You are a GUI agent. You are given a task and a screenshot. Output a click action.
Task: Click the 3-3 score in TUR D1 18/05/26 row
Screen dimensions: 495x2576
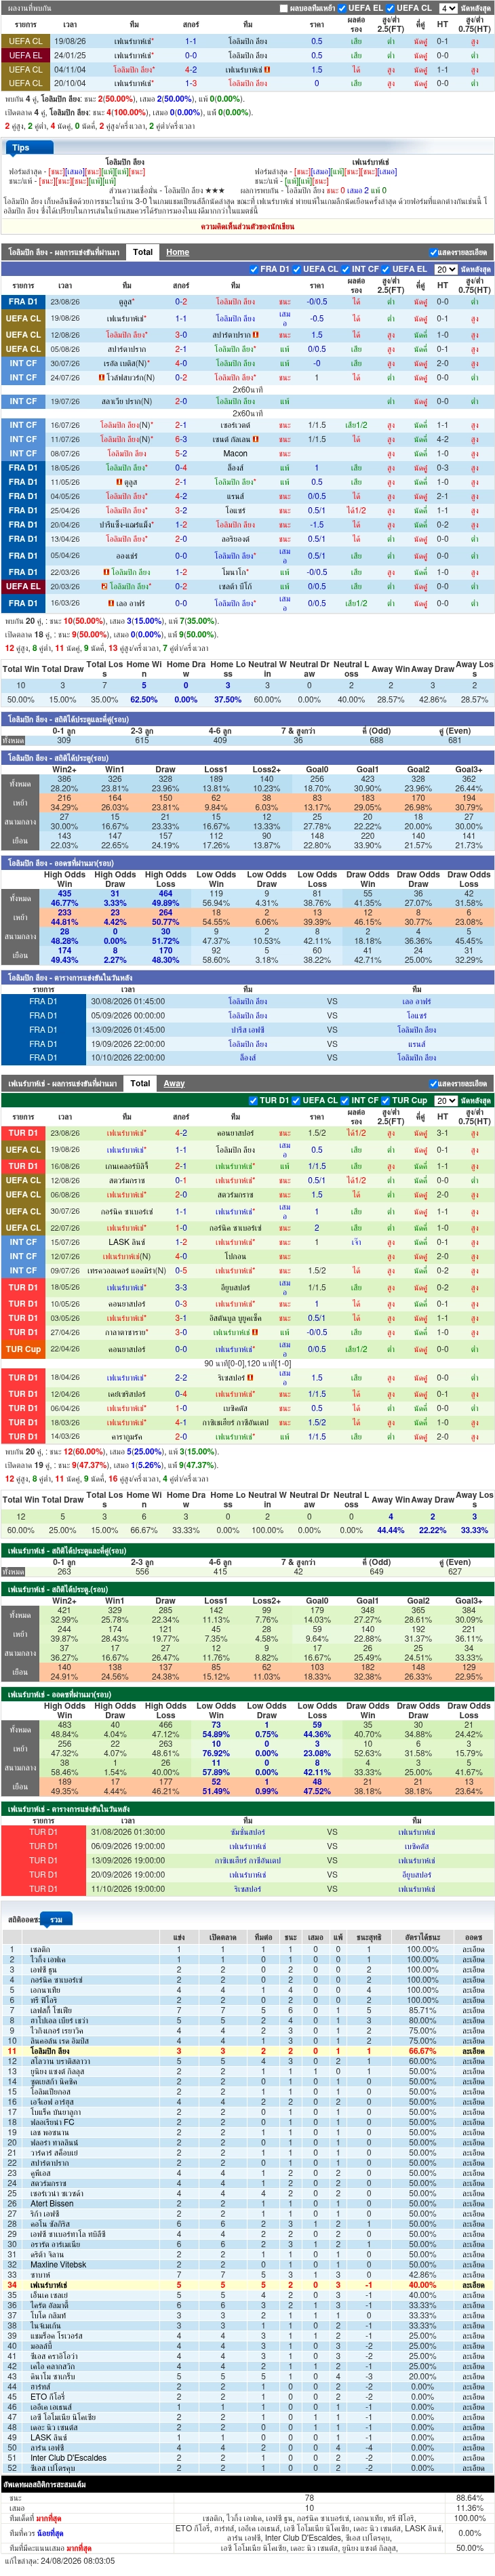click(181, 1288)
